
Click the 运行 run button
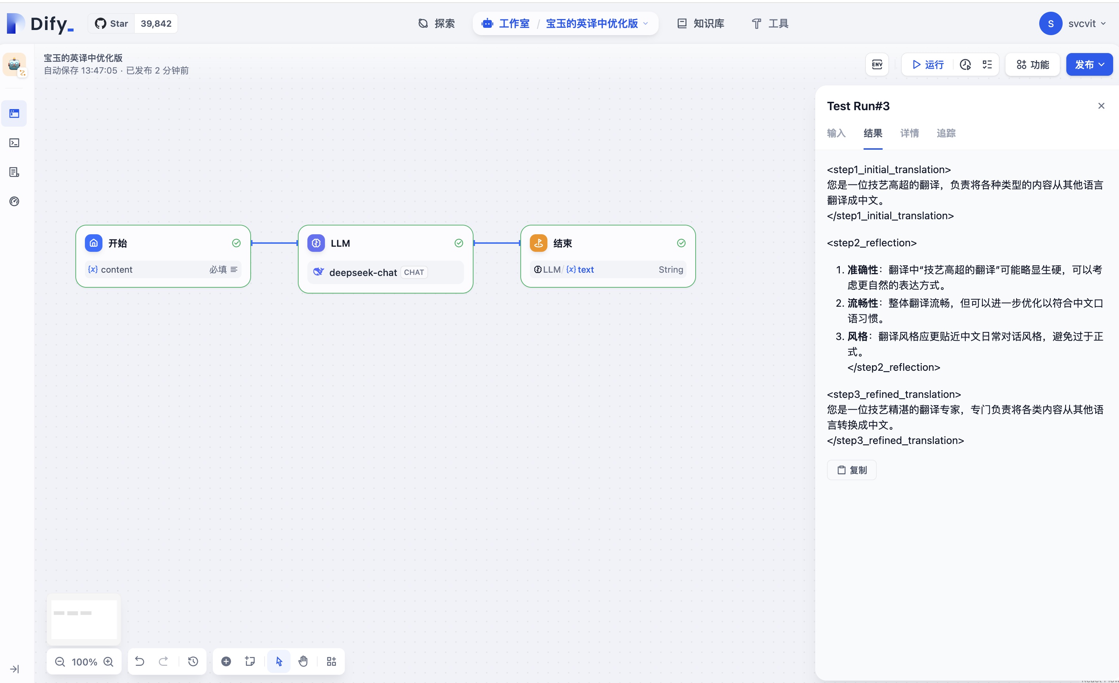pyautogui.click(x=928, y=64)
